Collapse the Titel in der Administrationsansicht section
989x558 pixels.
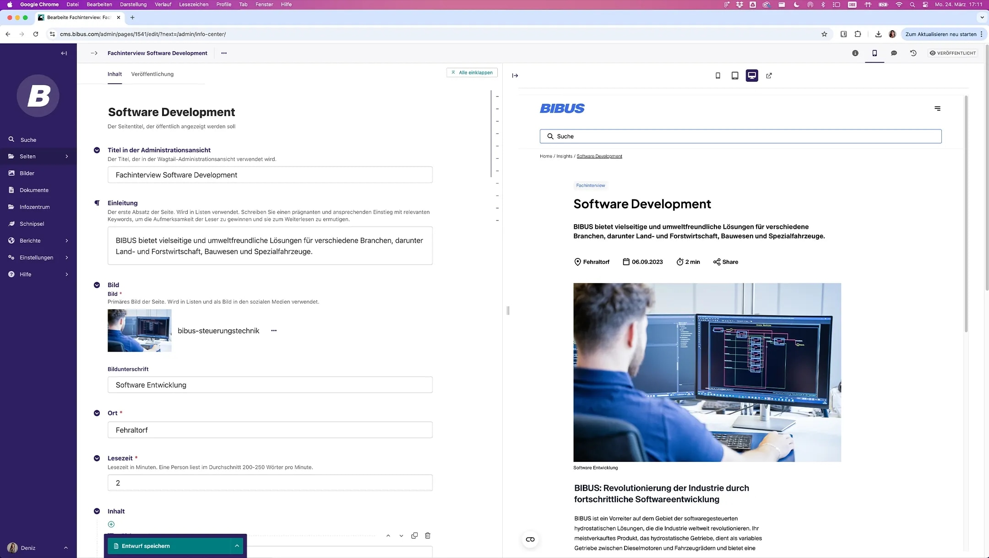tap(97, 150)
